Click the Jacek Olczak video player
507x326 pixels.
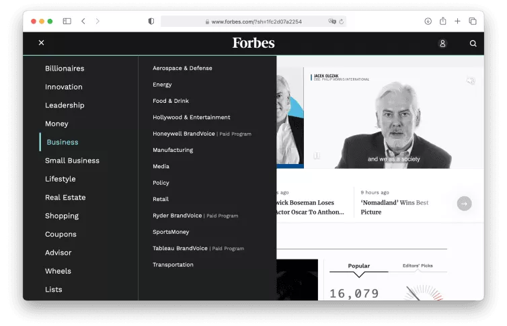pyautogui.click(x=394, y=118)
